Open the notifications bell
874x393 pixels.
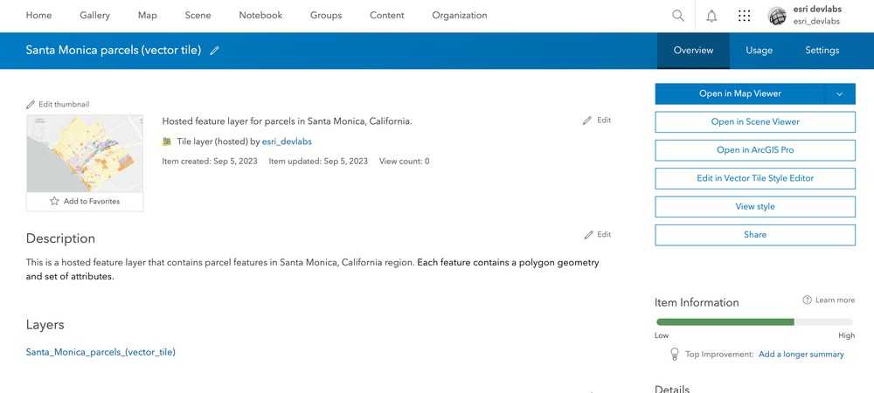point(711,16)
